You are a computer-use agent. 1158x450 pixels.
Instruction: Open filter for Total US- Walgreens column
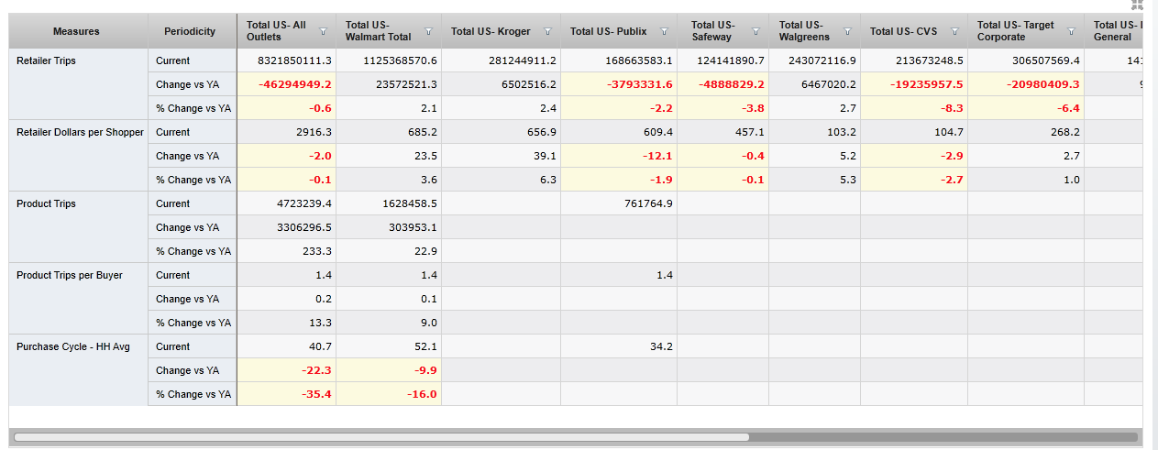click(x=847, y=31)
